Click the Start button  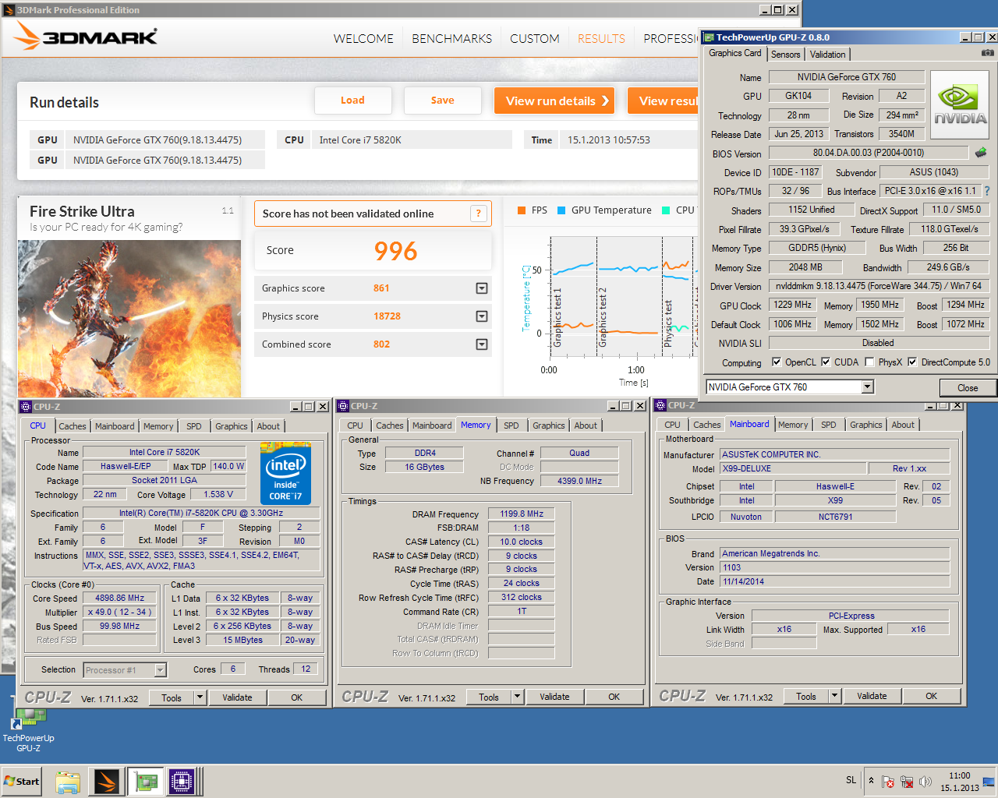click(22, 782)
